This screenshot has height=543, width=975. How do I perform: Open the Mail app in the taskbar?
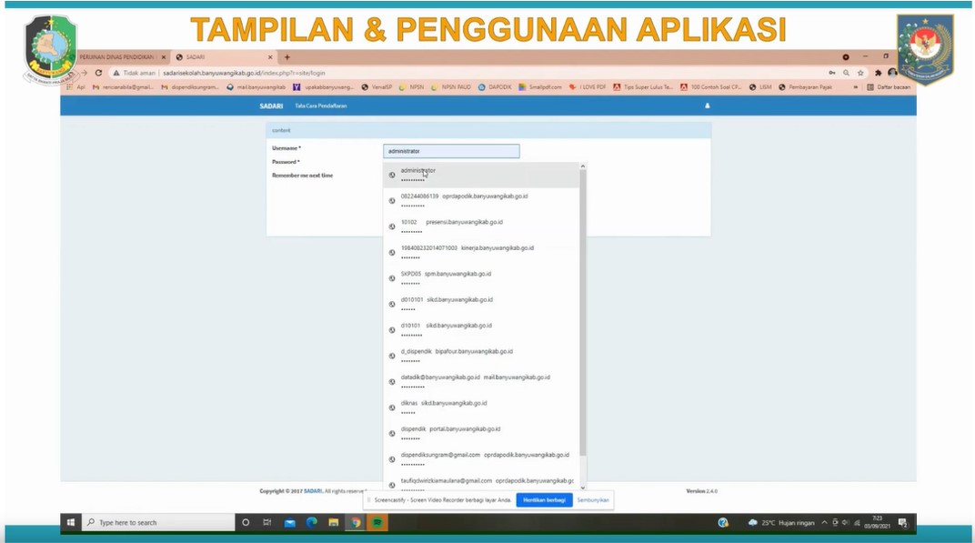[x=289, y=523]
